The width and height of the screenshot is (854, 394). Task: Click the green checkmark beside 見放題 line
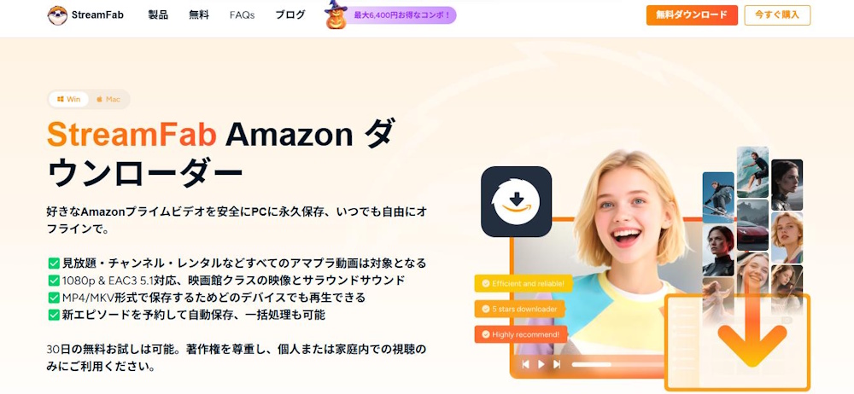(x=53, y=264)
